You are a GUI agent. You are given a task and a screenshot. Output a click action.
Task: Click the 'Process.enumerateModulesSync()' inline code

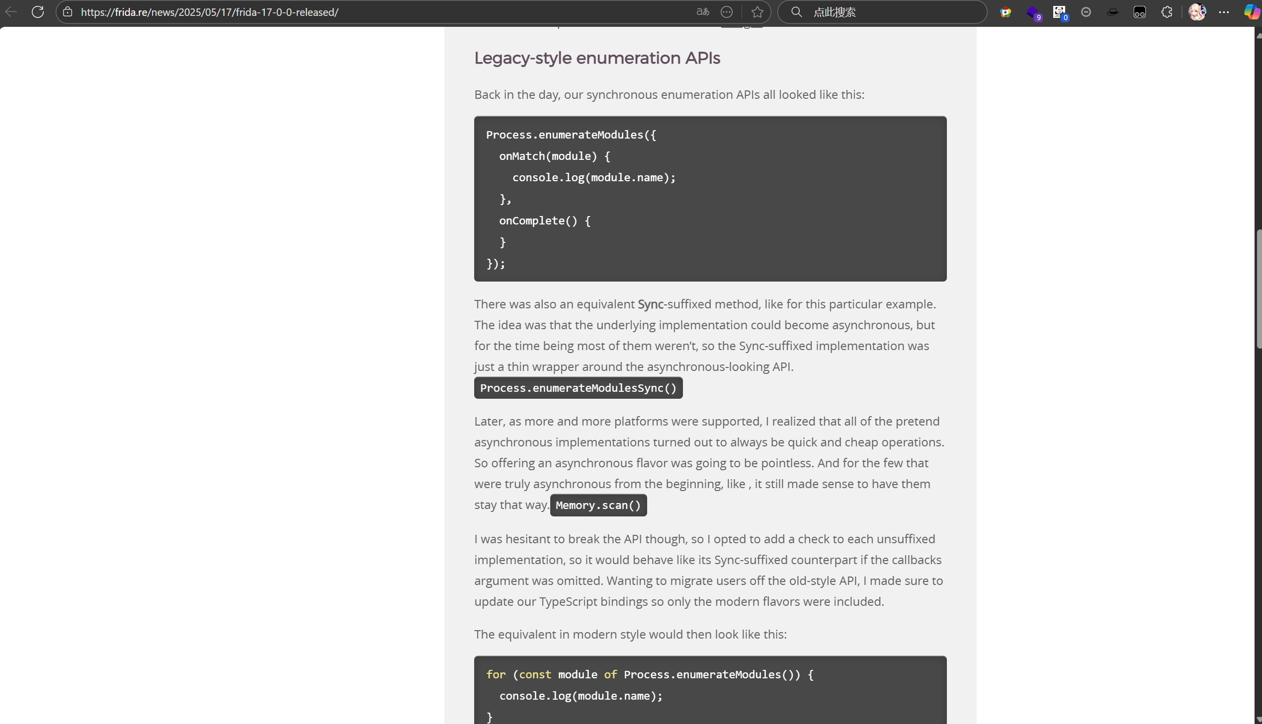pos(578,388)
